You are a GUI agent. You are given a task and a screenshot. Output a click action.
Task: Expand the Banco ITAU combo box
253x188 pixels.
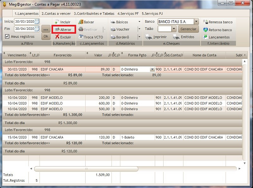(x=196, y=21)
